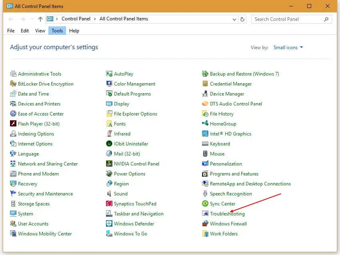340x255 pixels.
Task: Expand the address bar history dropdown
Action: click(x=234, y=19)
